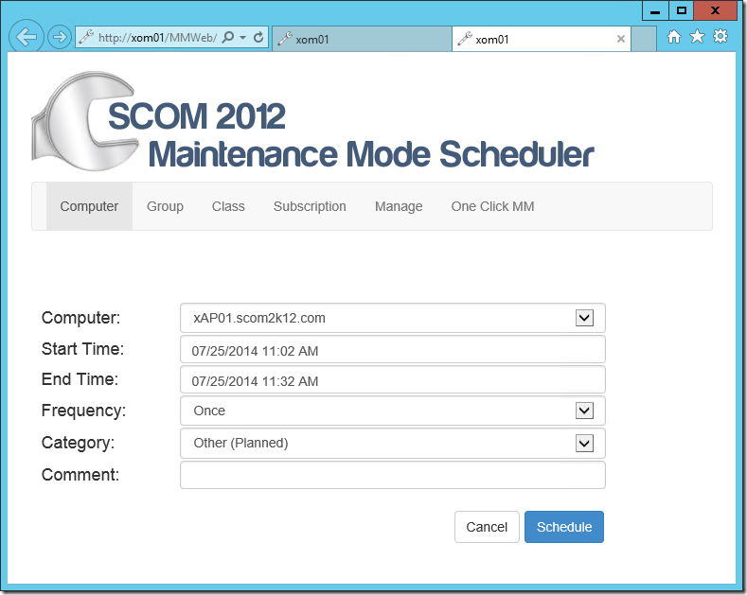Refresh the page with the reload icon
Screen dimensions: 747x595
[258, 37]
